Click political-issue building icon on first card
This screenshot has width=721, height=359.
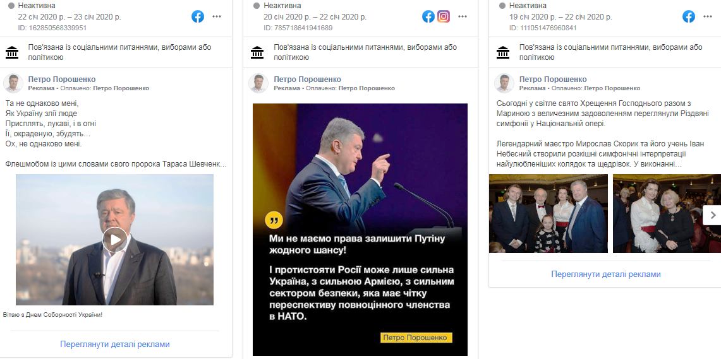[12, 52]
